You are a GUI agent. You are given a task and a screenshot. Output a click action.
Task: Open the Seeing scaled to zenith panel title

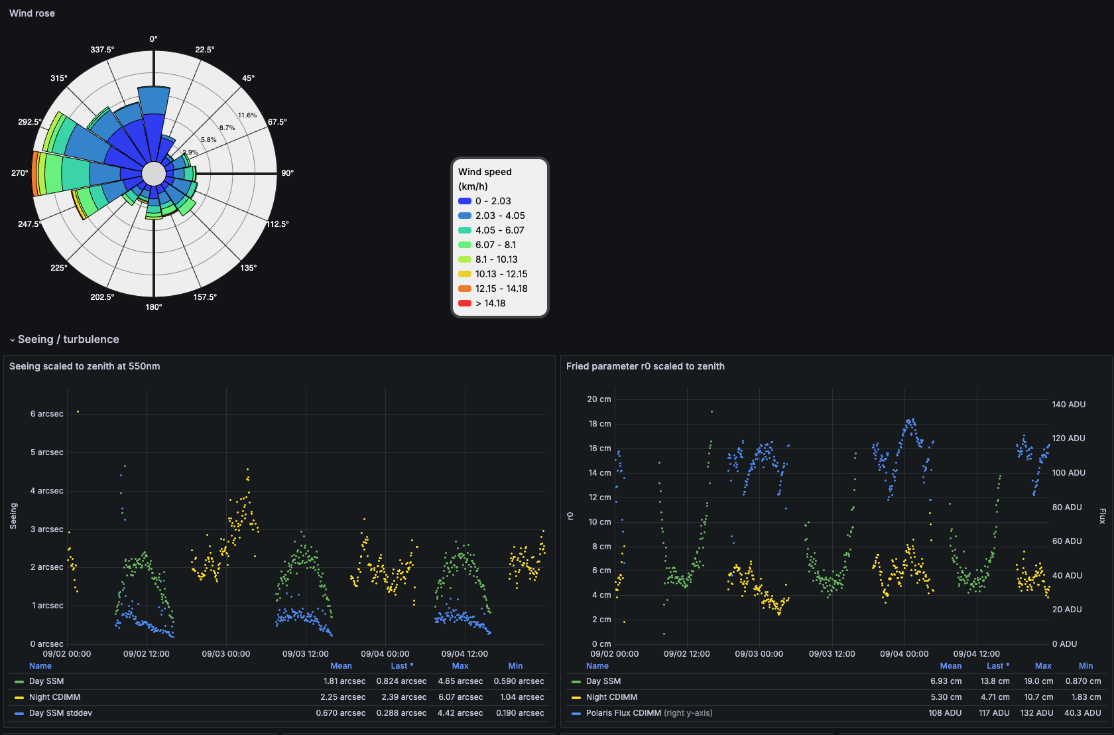point(84,366)
